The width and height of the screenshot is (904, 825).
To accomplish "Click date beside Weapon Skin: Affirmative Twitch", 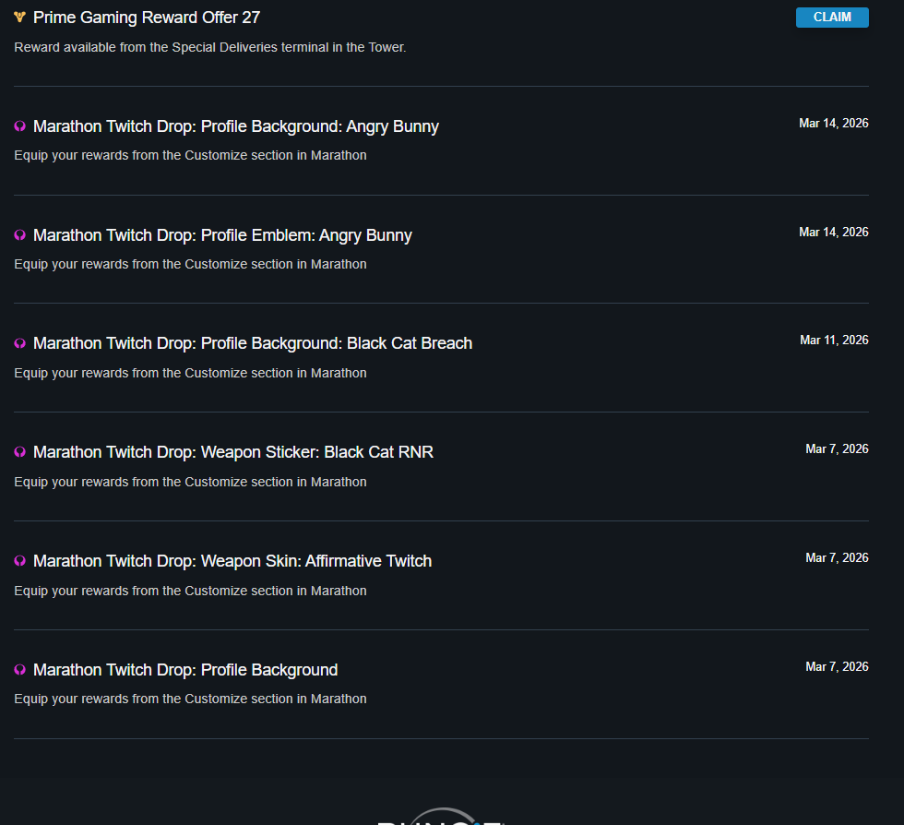I will point(837,558).
